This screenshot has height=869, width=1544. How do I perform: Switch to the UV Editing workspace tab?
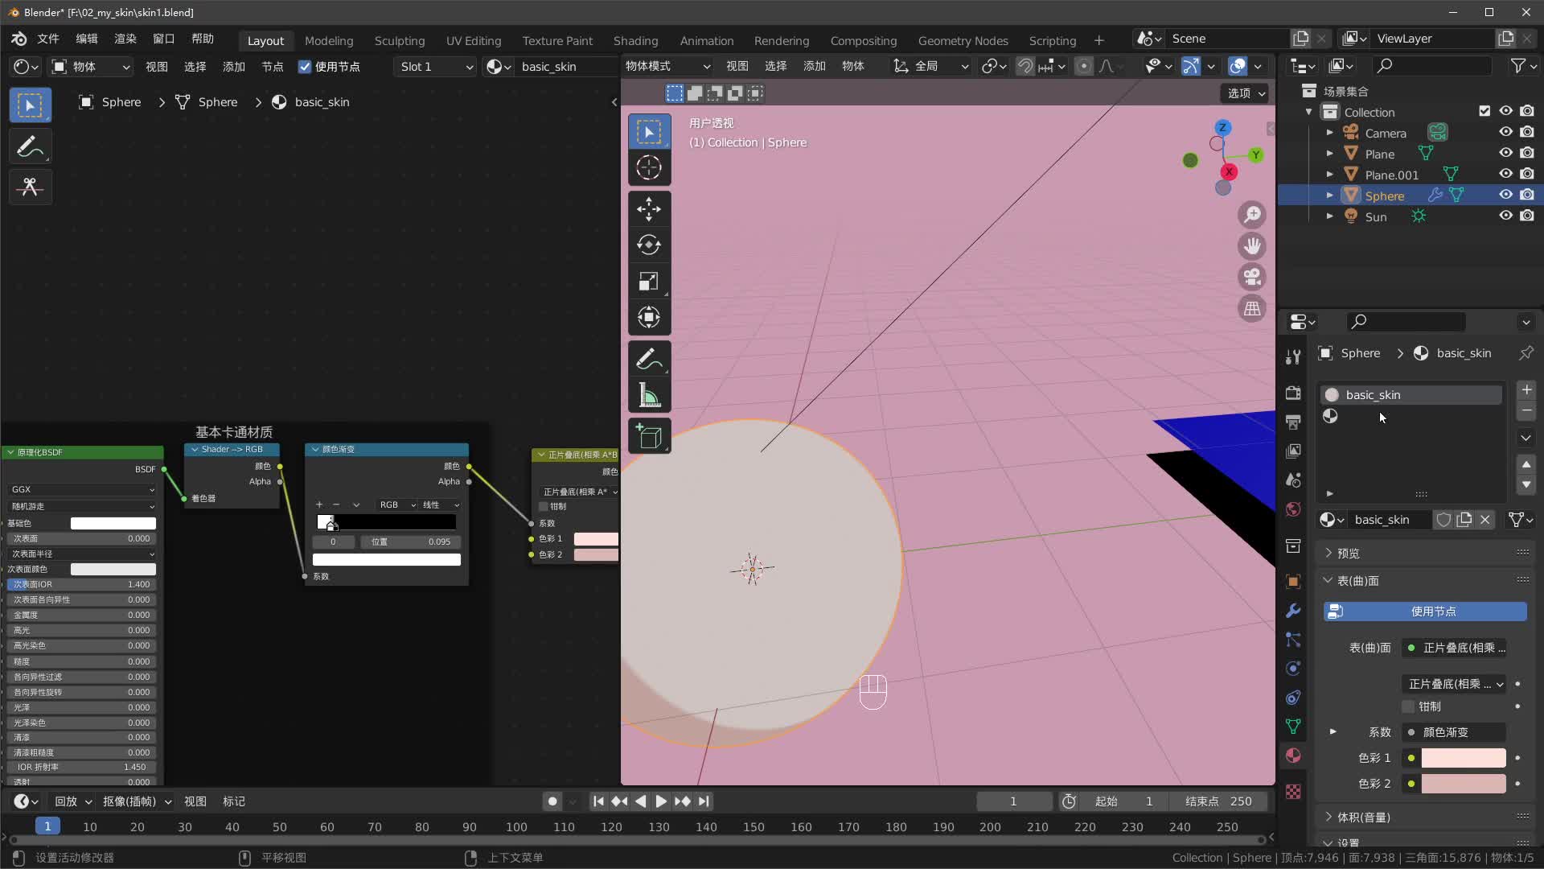click(474, 40)
